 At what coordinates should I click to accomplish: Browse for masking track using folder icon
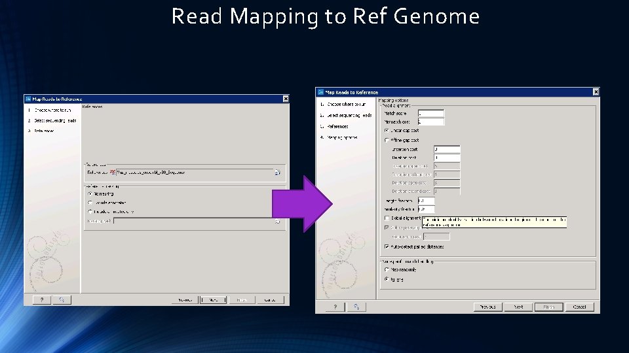point(277,221)
